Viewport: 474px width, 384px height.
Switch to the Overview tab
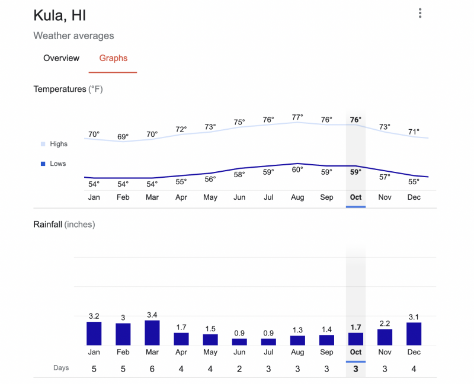[61, 58]
